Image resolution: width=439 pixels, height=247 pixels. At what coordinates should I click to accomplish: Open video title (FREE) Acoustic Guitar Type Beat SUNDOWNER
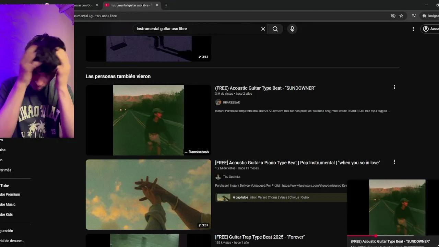tap(265, 88)
